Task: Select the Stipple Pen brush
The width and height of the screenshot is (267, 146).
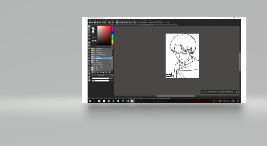Action: coord(101,49)
